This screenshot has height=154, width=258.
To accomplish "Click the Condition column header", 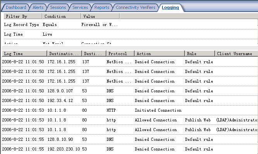I will [x=62, y=16].
